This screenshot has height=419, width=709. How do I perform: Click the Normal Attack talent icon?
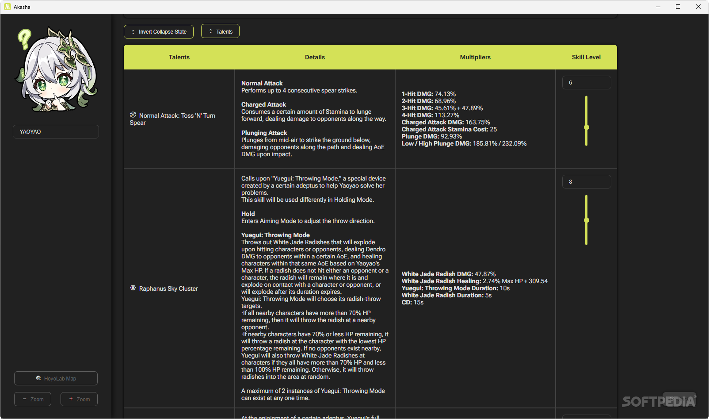click(x=133, y=115)
